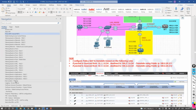
Task: Open the Shading color dropdown
Action: [x=66, y=12]
